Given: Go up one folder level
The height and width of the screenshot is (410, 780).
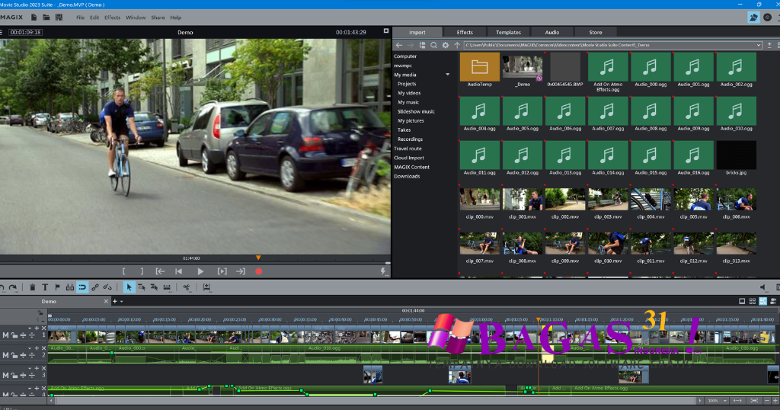Looking at the screenshot, I should pyautogui.click(x=457, y=45).
